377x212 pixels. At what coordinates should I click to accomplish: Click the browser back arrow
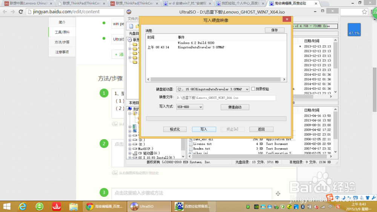tap(5, 12)
